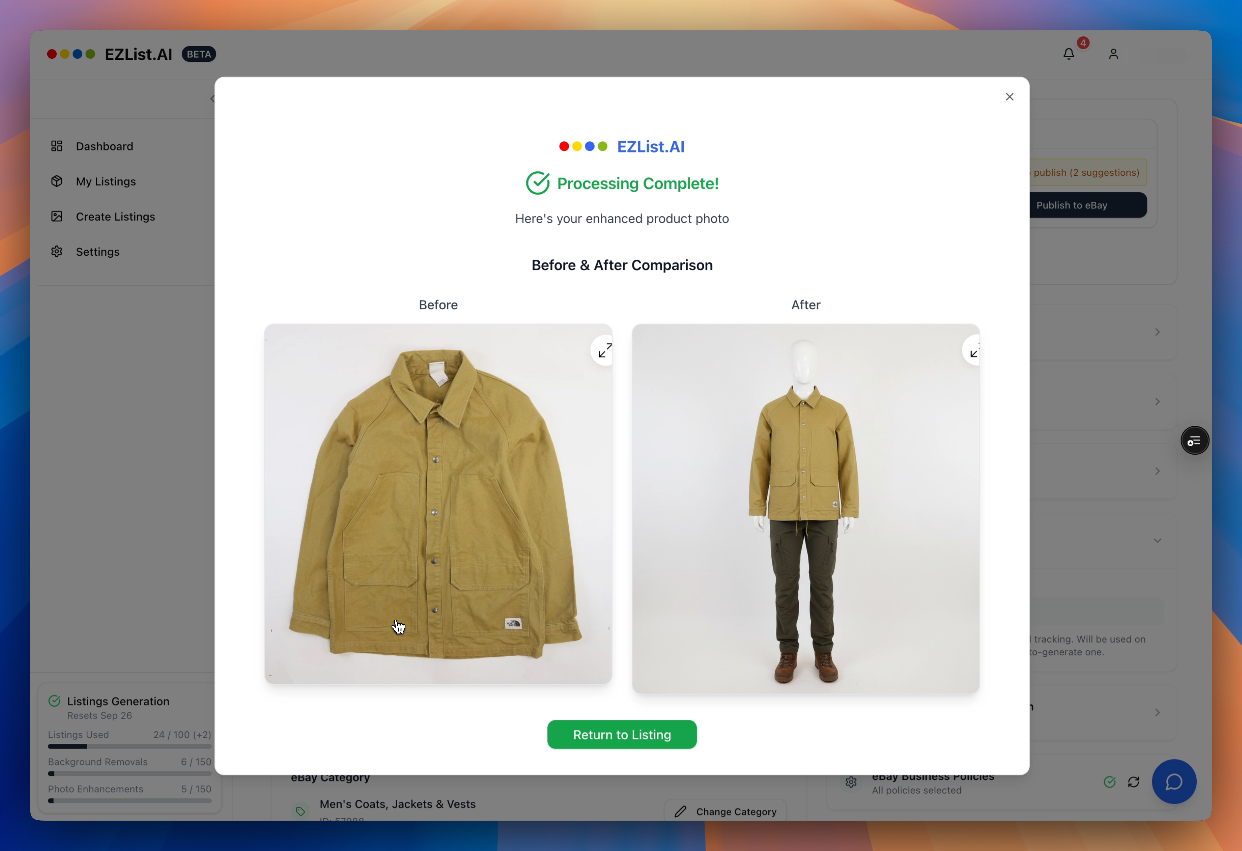The height and width of the screenshot is (851, 1242).
Task: Open Create Listings page
Action: (115, 217)
